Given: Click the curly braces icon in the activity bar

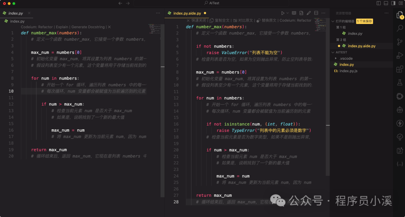Looking at the screenshot, I should [x=400, y=164].
